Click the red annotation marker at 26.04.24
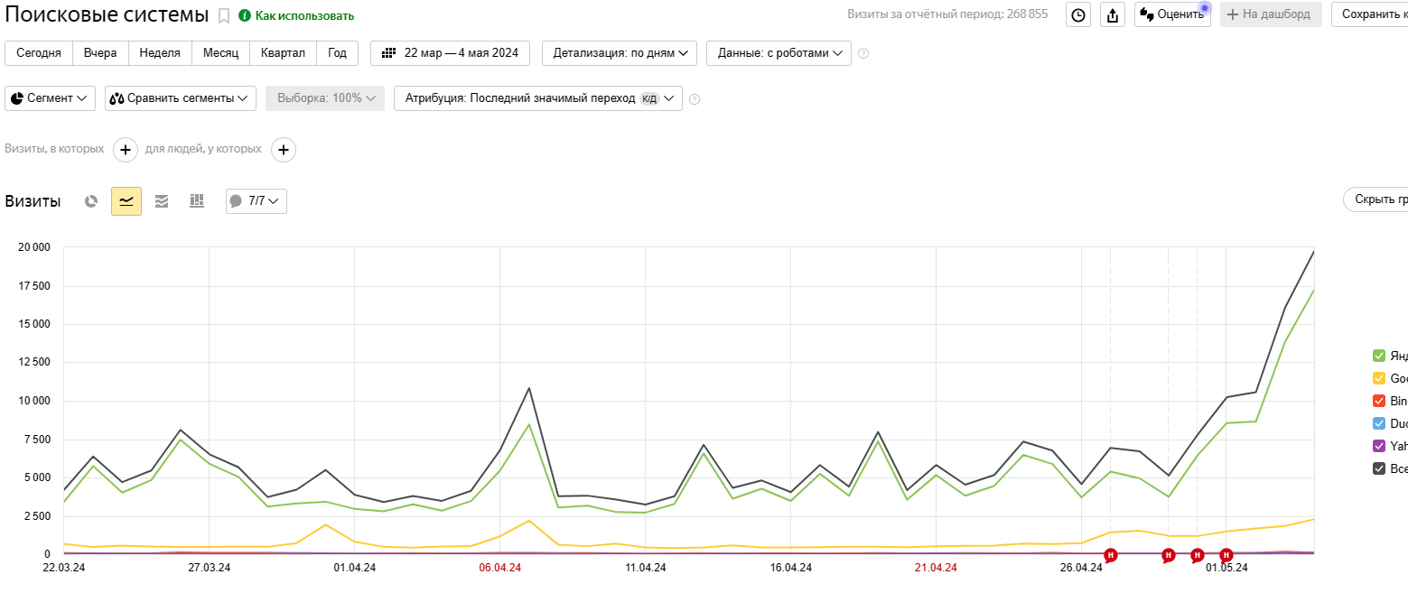 pyautogui.click(x=1111, y=555)
